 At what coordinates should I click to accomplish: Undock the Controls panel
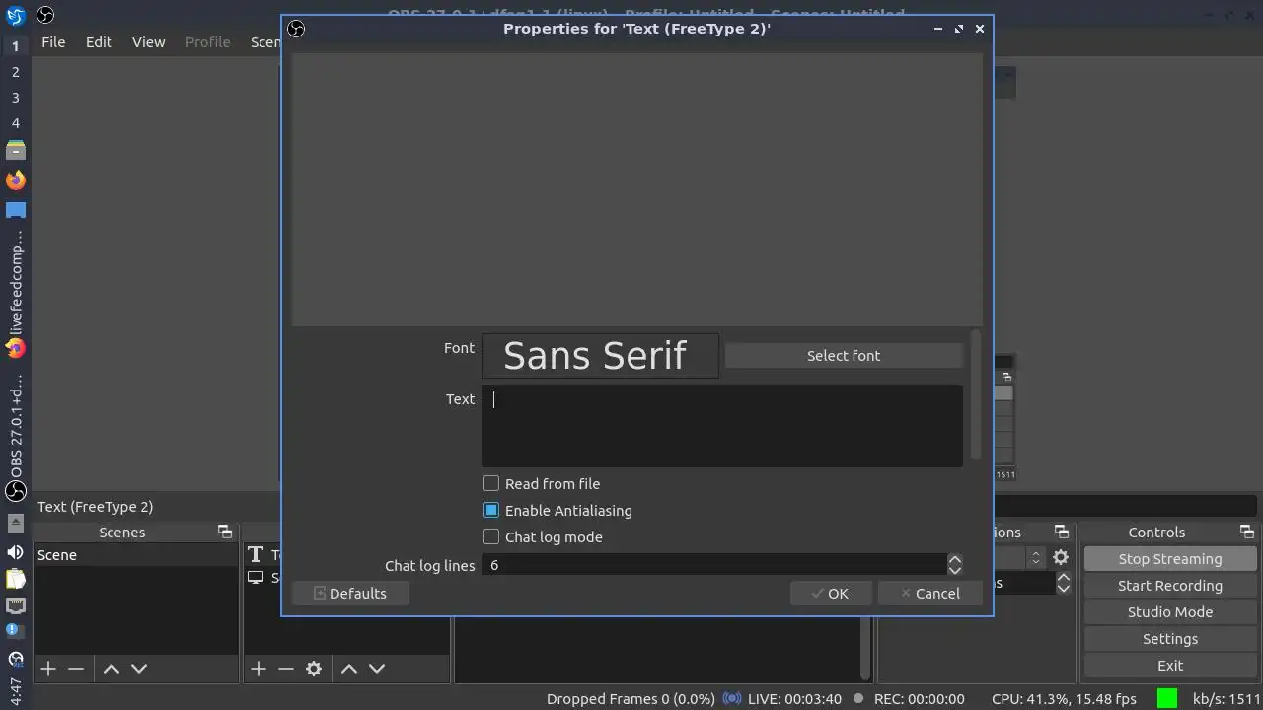tap(1247, 532)
